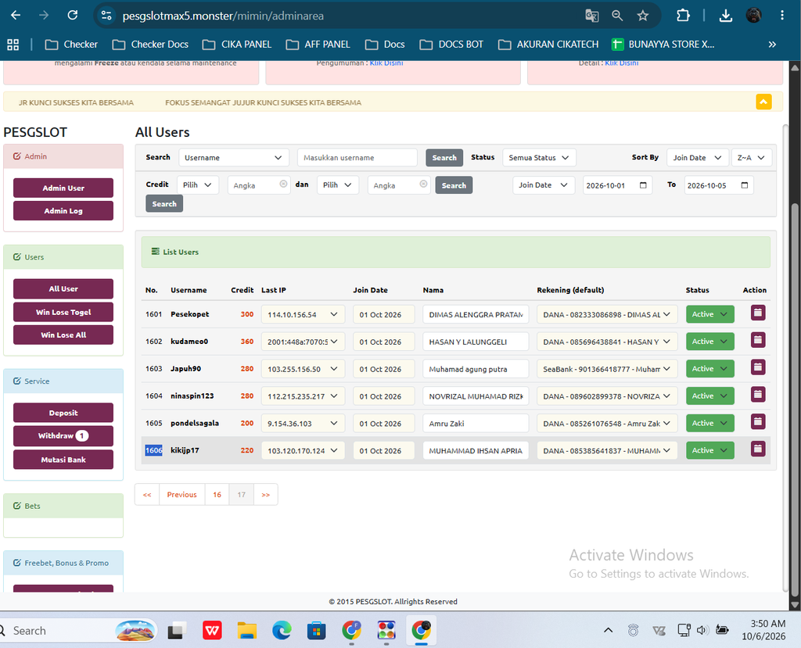Viewport: 801px width, 648px height.
Task: Open the browser extensions puzzle icon
Action: (x=683, y=16)
